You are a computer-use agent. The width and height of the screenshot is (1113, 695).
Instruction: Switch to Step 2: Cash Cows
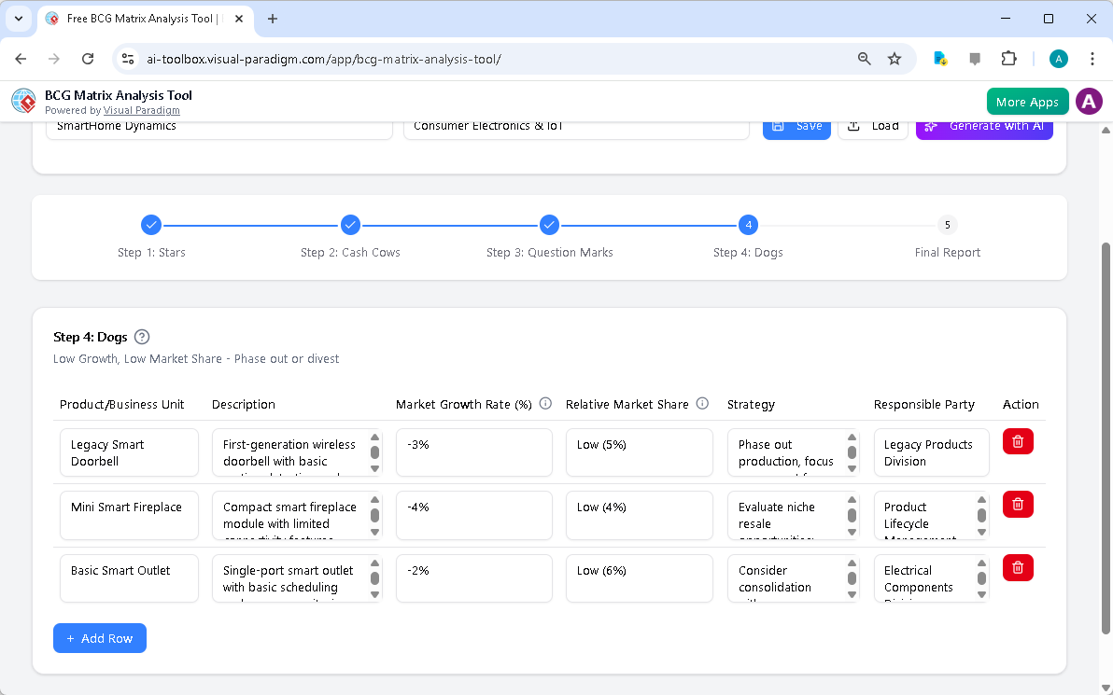click(x=350, y=225)
